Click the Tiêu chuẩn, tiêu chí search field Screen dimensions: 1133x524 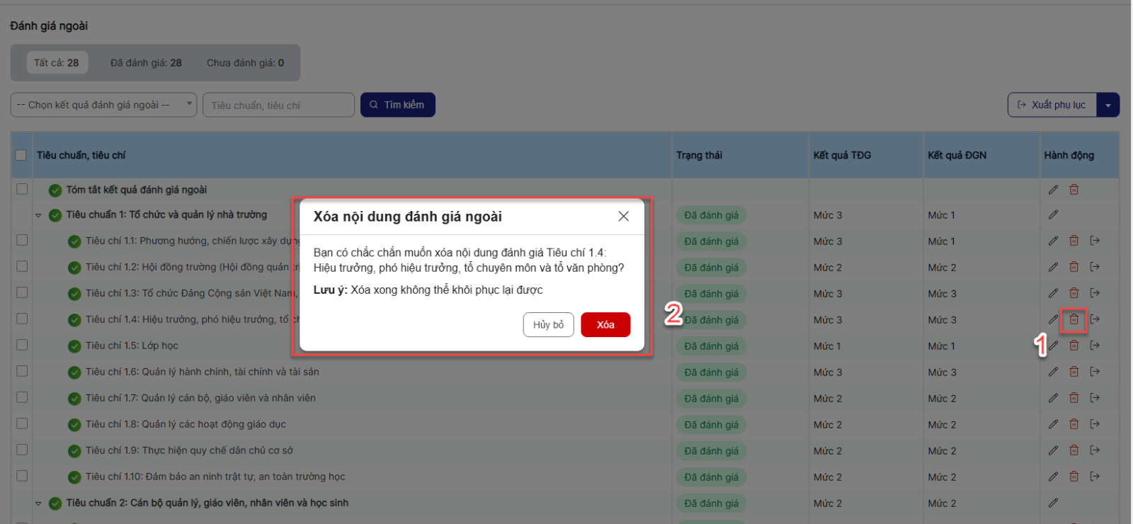pyautogui.click(x=278, y=106)
